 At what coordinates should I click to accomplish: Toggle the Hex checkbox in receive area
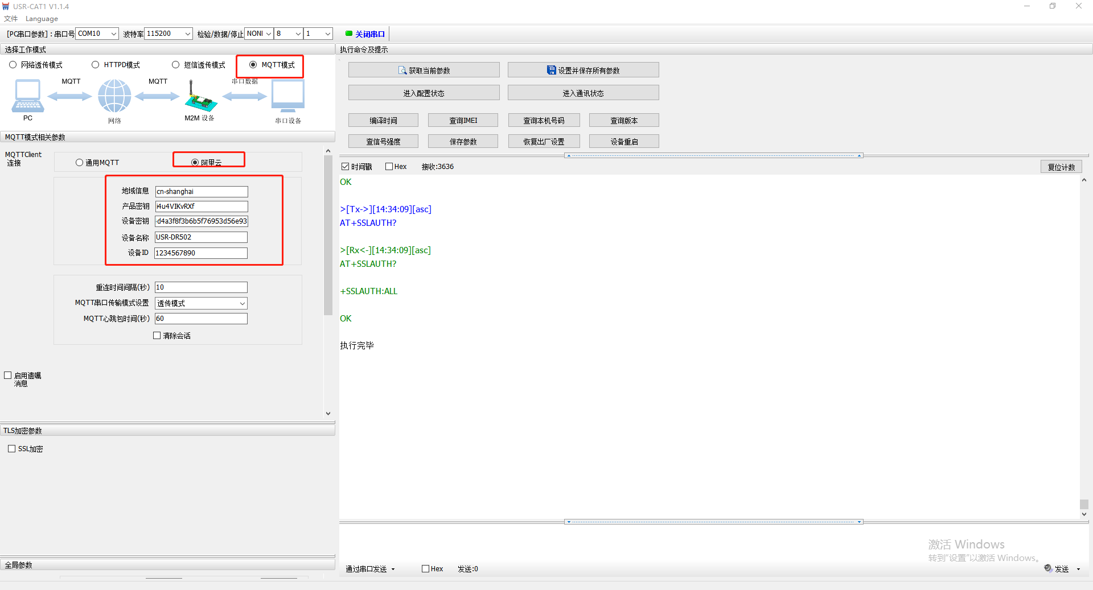click(389, 167)
